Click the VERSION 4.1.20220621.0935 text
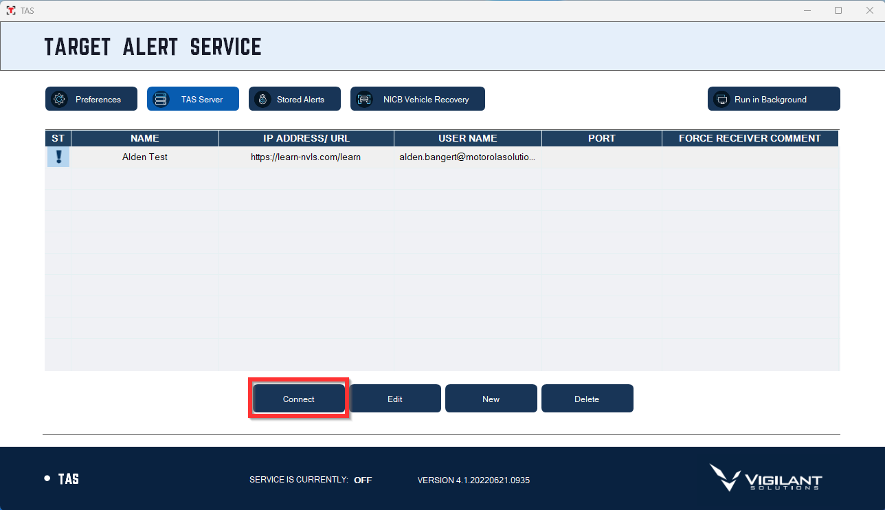The image size is (885, 510). coord(473,480)
